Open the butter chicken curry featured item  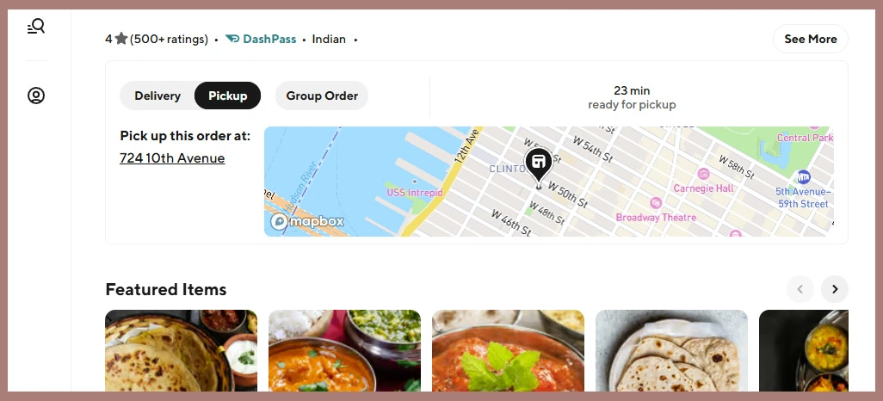(344, 350)
